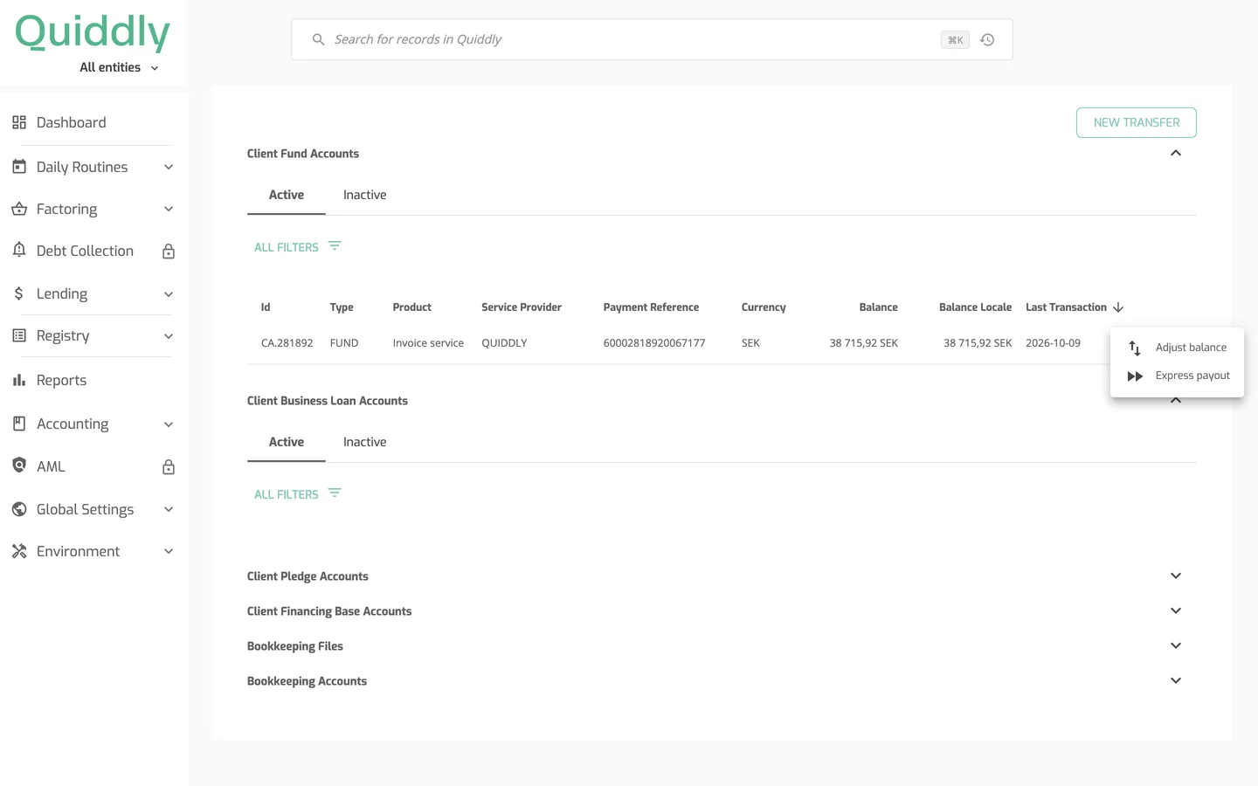Screen dimensions: 1258x786
Task: Open ALL FILTERS for Client Fund Accounts
Action: click(298, 247)
